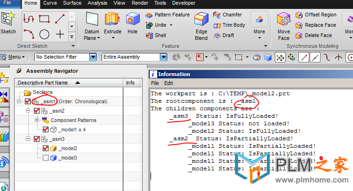This screenshot has height=191, width=353.
Task: Open the Information window File menu
Action: pyautogui.click(x=155, y=83)
